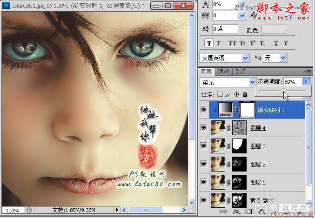Click the opacity slider handle
Screen dimensions: 315x218
283,91
